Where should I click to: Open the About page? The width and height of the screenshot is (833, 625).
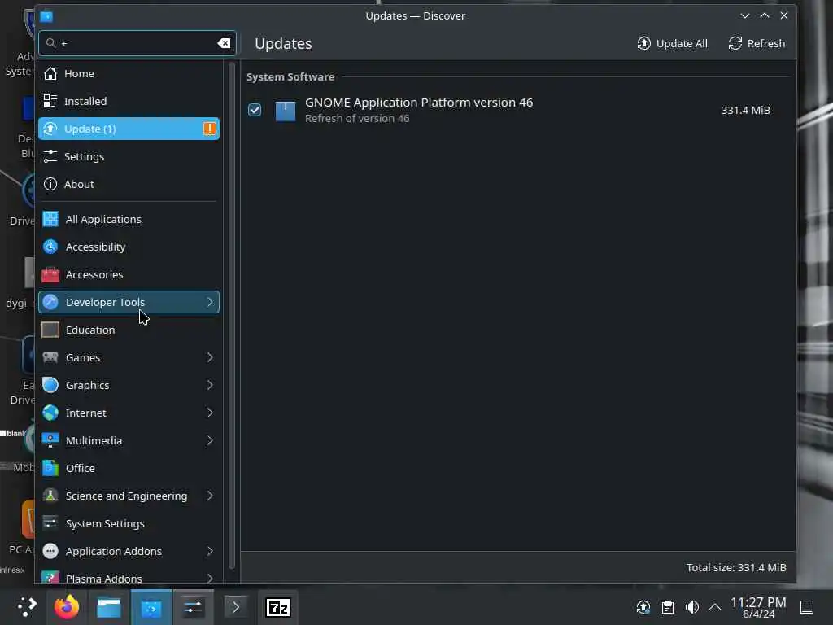pos(129,184)
